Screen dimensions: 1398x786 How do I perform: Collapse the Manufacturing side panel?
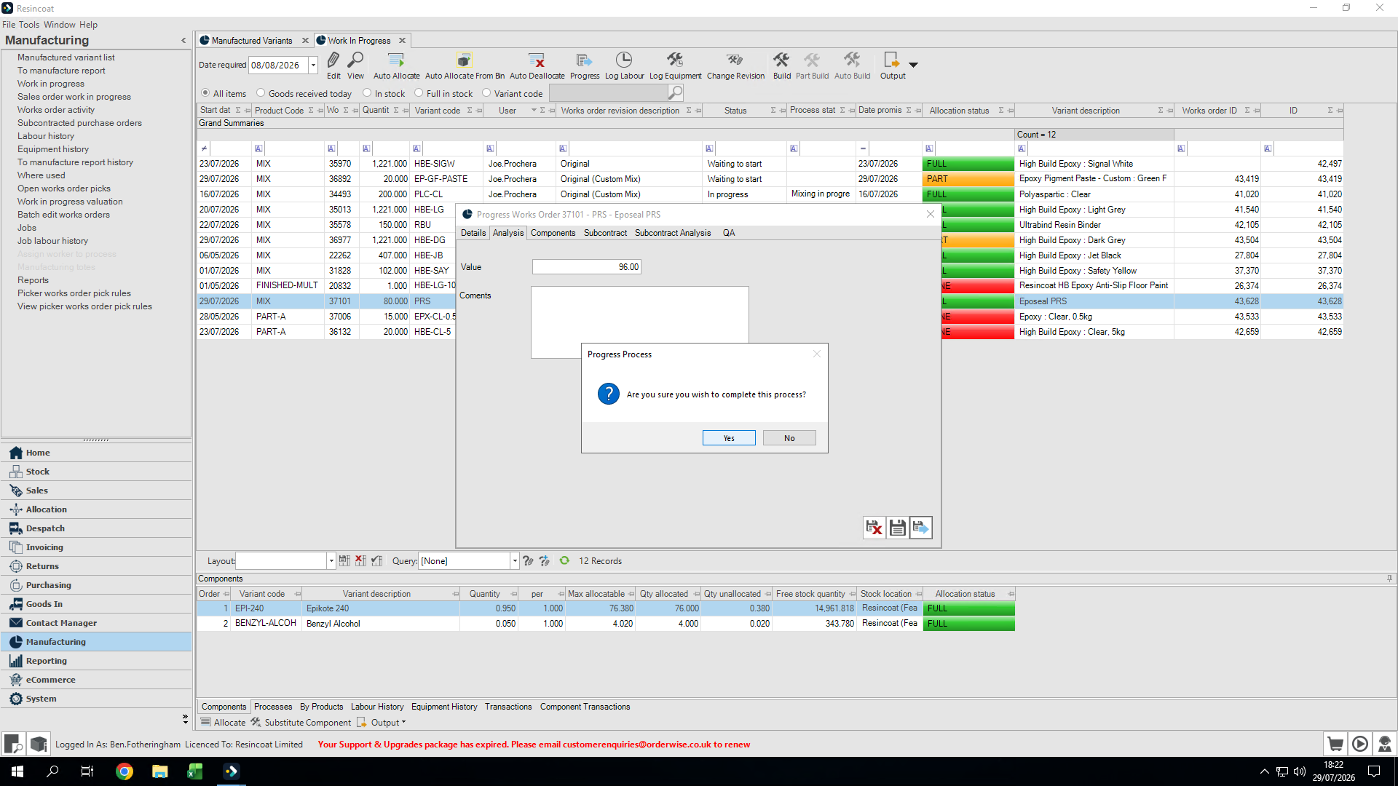(183, 41)
